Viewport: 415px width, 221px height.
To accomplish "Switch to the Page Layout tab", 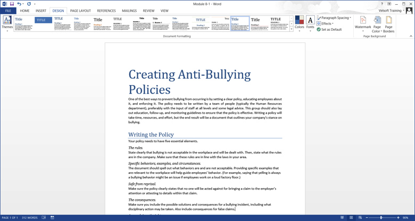I will coord(80,11).
